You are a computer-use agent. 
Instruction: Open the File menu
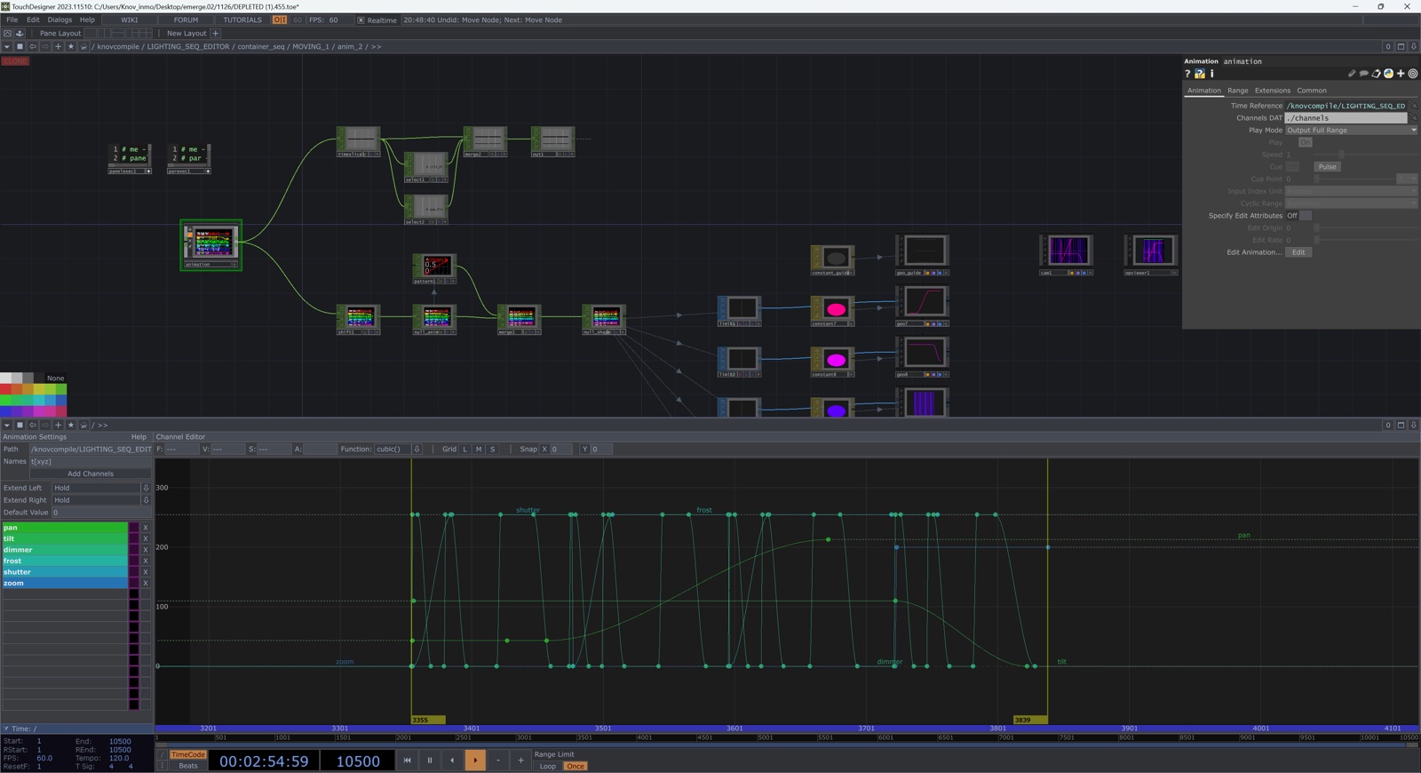click(12, 20)
